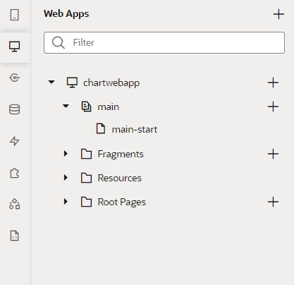The width and height of the screenshot is (294, 285).
Task: Open the Source code file icon
Action: pos(15,236)
